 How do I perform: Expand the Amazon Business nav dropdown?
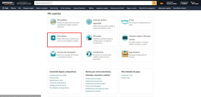tap(80, 8)
